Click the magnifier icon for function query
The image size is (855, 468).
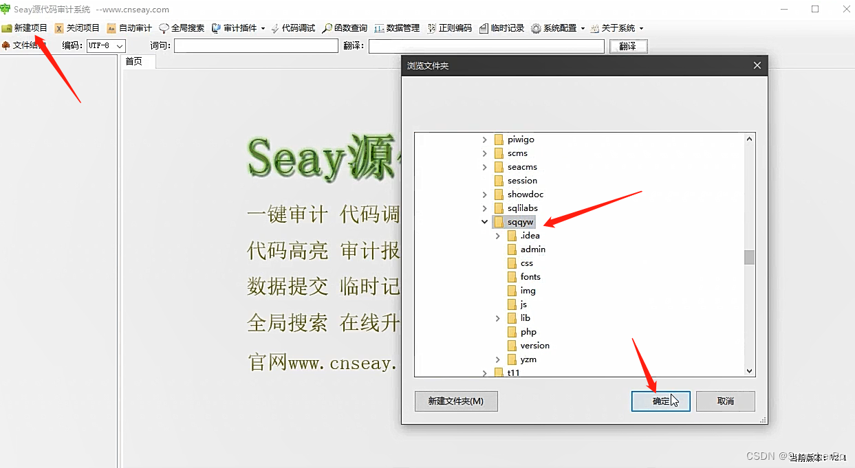click(327, 28)
